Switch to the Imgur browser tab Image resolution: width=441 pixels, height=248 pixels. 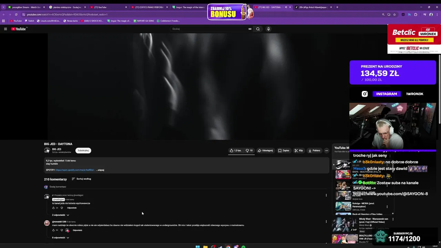(x=188, y=7)
